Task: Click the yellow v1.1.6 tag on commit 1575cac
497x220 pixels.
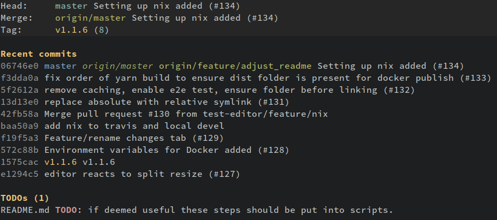Action: 61,162
